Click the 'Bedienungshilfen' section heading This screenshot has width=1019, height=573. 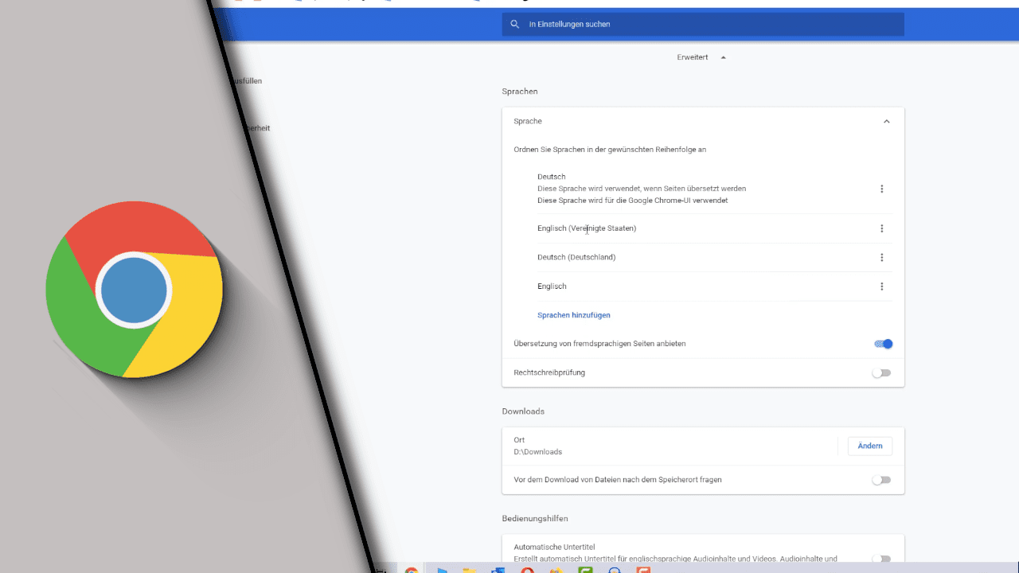[x=535, y=519]
